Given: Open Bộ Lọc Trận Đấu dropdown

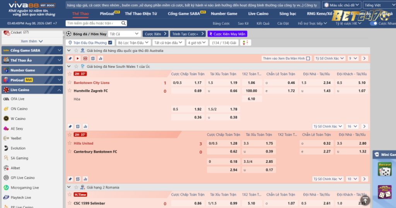Looking at the screenshot, I should [133, 43].
